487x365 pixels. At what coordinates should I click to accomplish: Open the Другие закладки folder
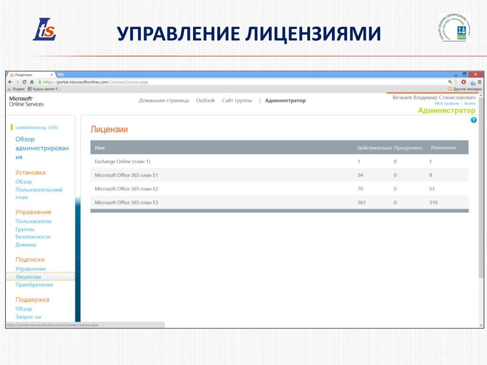click(x=465, y=89)
